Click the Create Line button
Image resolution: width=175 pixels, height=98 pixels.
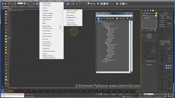tap(162, 21)
